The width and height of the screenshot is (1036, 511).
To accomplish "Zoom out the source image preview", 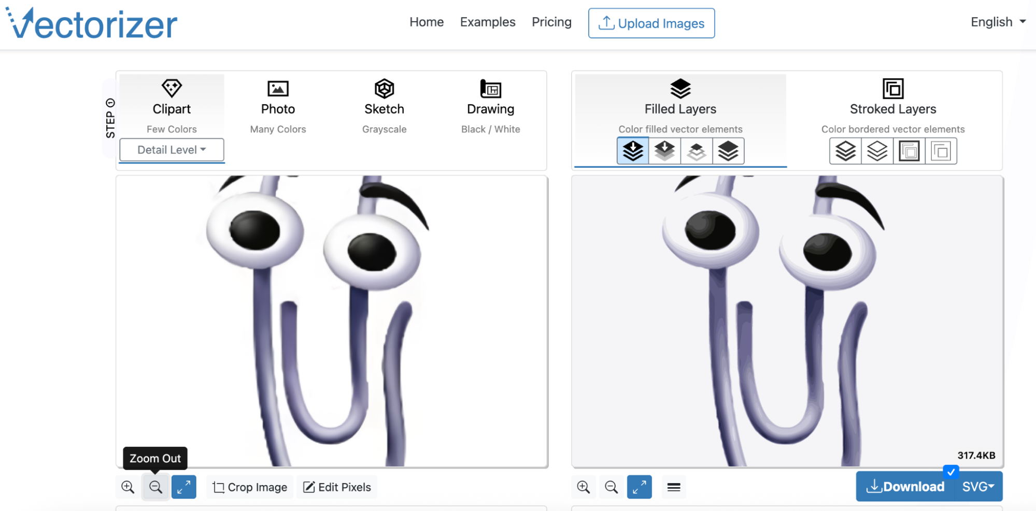I will coord(155,487).
